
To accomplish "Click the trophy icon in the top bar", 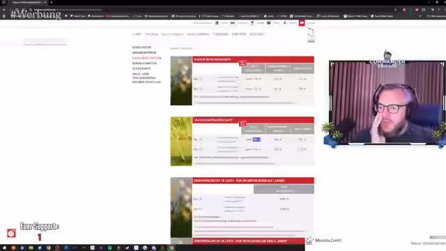I will [252, 23].
